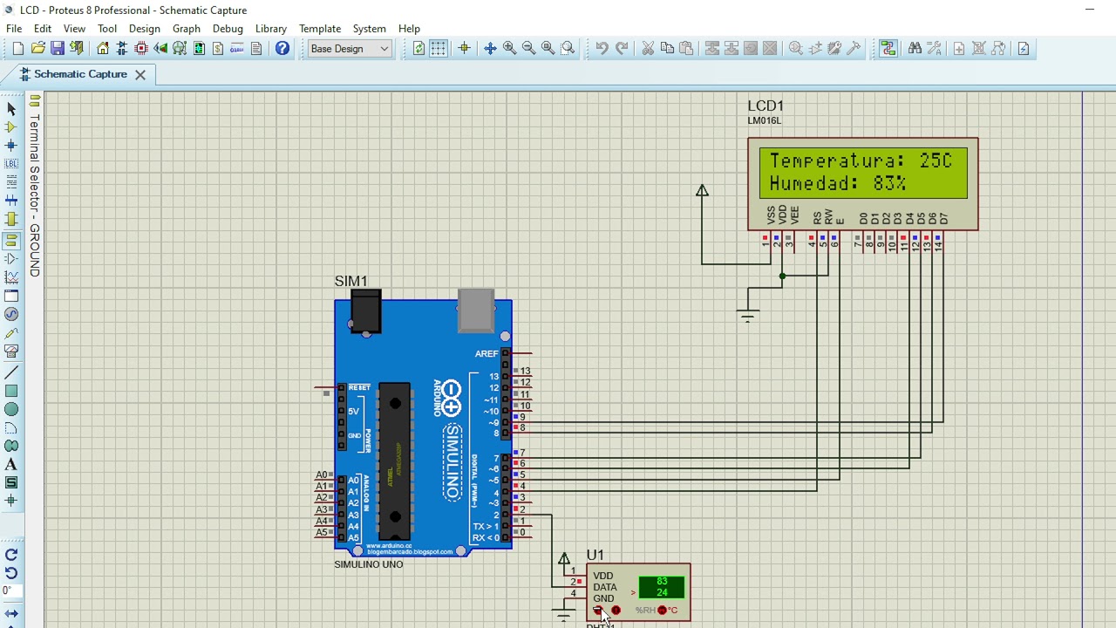Click the Bill of Materials icon
This screenshot has height=628, width=1116.
click(x=218, y=49)
